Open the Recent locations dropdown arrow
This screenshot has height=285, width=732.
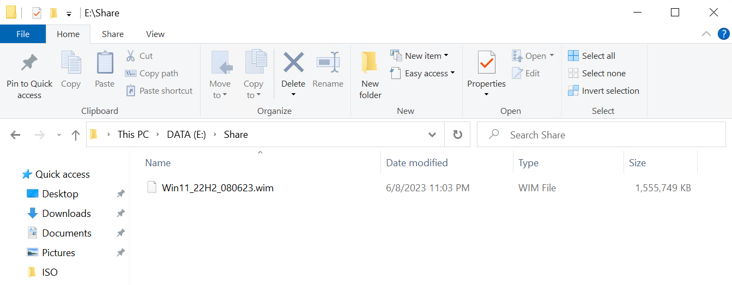click(59, 135)
